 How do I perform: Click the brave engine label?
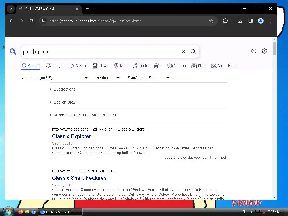[x=181, y=157]
